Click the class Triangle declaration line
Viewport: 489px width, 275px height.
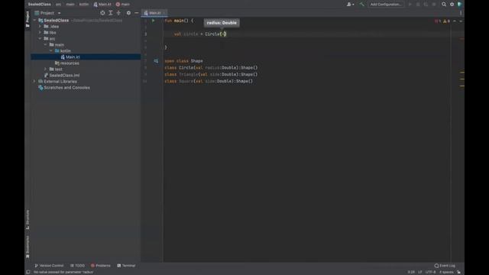211,75
